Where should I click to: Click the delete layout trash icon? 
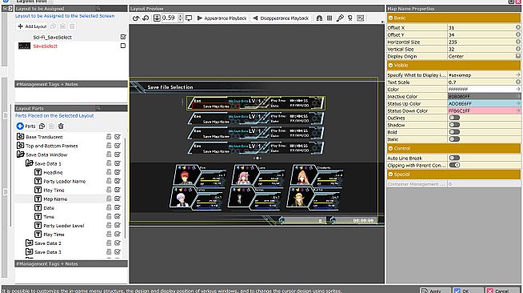(x=73, y=26)
